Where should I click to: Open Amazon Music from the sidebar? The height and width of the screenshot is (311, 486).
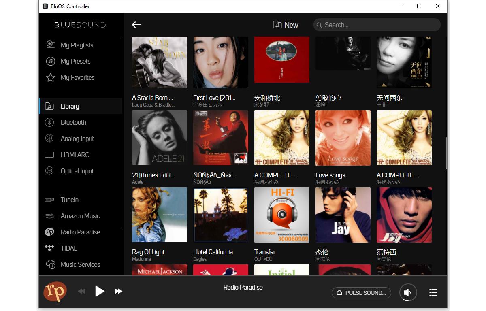coord(80,216)
